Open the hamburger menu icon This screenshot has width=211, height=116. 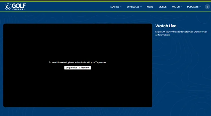[207, 7]
